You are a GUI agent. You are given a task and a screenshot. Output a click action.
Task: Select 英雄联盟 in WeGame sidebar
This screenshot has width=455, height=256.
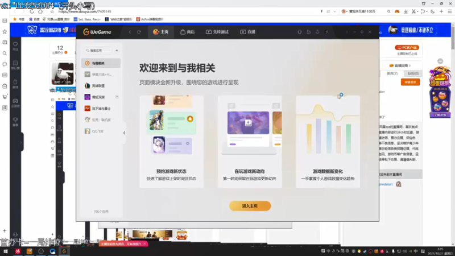tap(101, 86)
